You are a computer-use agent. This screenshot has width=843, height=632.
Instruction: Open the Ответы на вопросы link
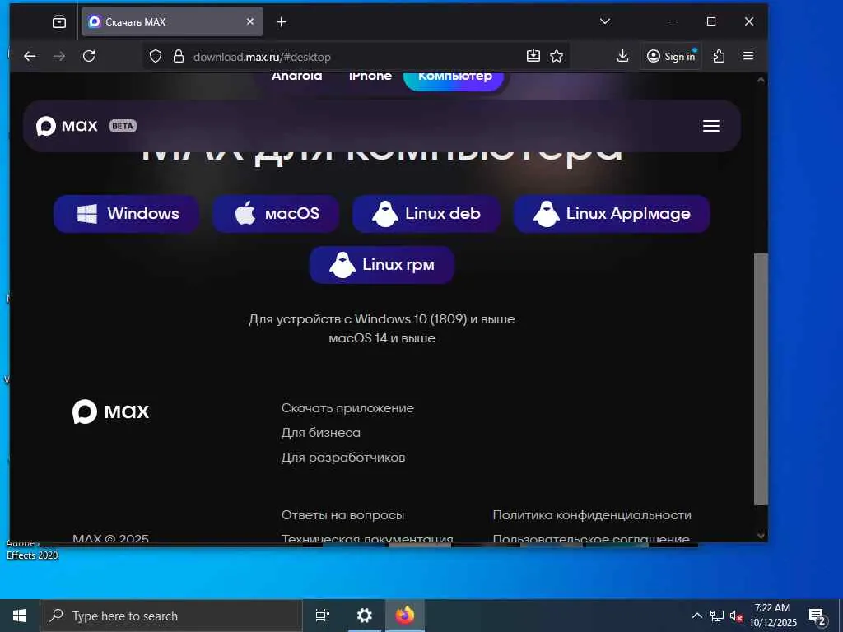pos(342,515)
